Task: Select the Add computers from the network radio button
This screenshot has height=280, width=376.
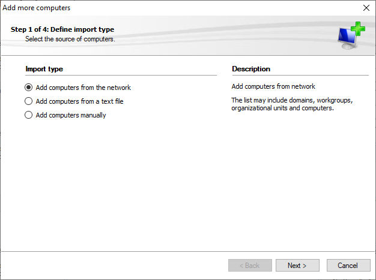Action: 29,88
